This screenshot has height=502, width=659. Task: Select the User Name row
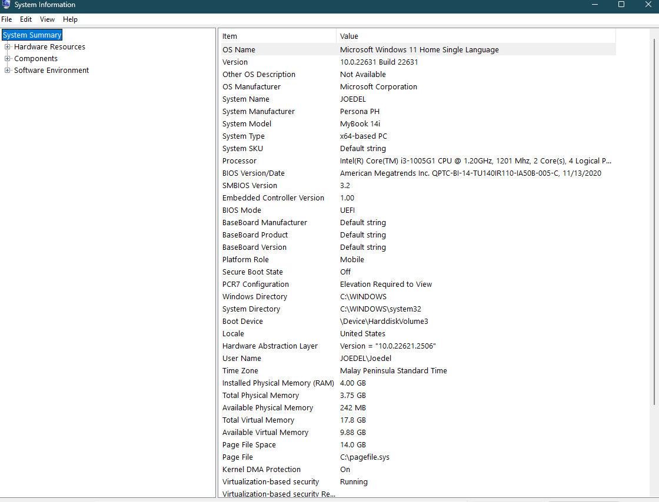click(418, 358)
